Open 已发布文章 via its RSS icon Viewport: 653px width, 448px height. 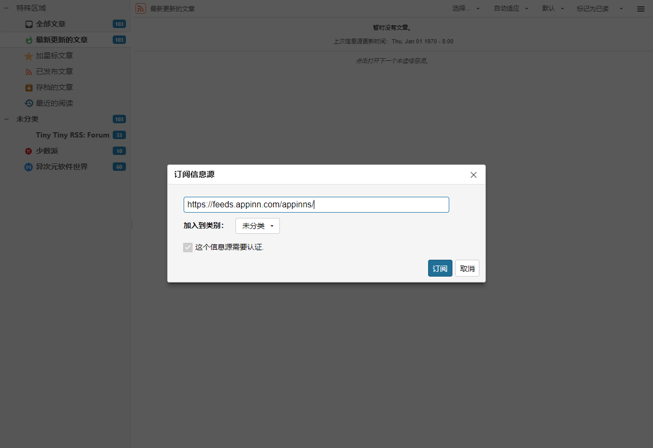coord(29,72)
